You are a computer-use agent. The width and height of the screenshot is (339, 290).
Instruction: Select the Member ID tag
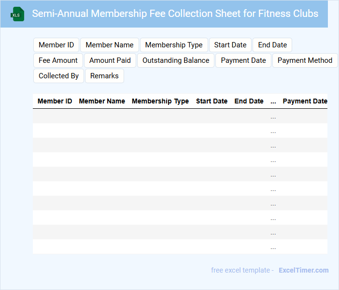point(56,45)
